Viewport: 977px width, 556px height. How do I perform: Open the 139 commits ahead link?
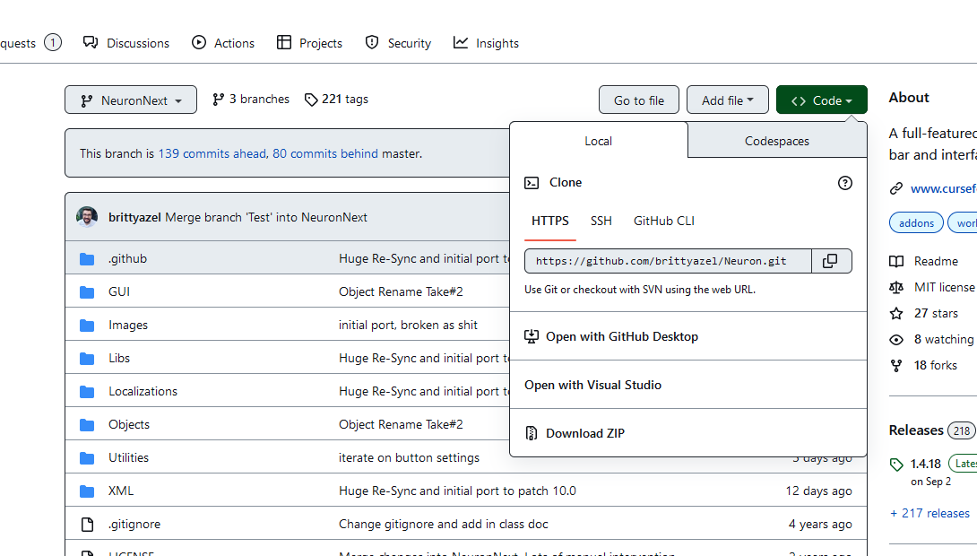(212, 153)
